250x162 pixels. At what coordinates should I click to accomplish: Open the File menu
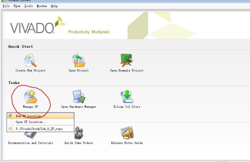[6, 6]
